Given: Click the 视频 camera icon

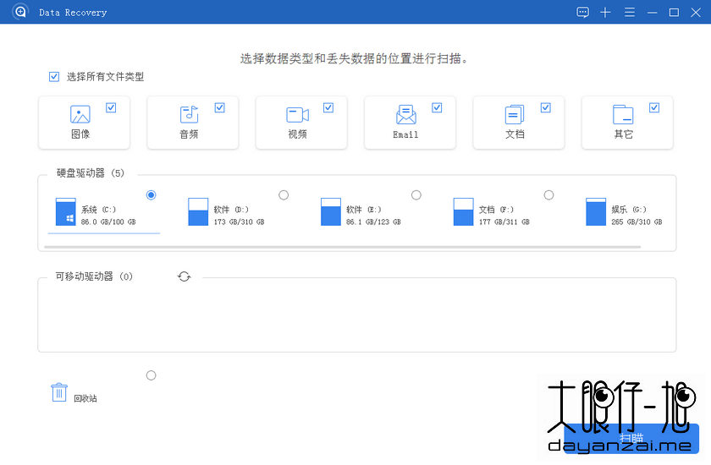Looking at the screenshot, I should pyautogui.click(x=297, y=114).
